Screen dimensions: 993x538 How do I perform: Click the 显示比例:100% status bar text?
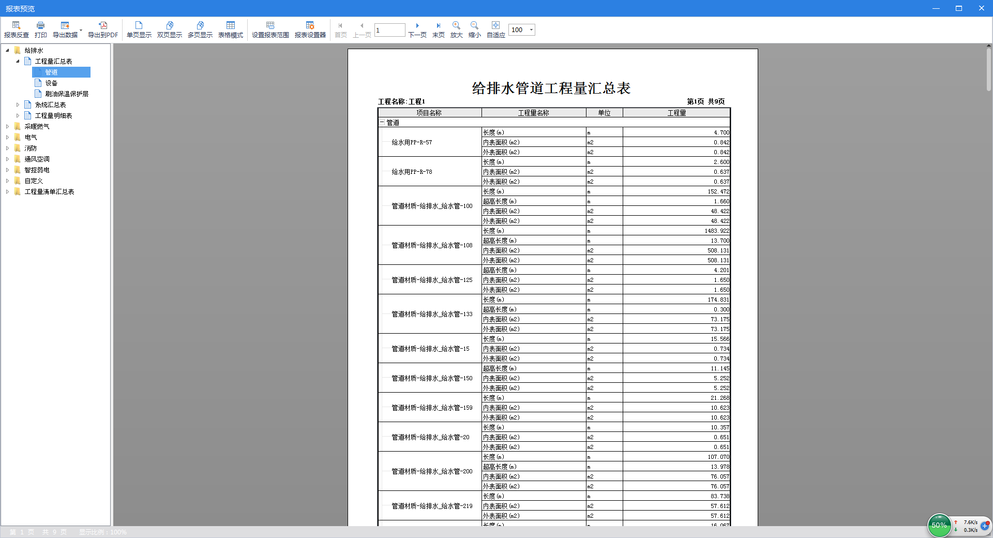(x=102, y=532)
